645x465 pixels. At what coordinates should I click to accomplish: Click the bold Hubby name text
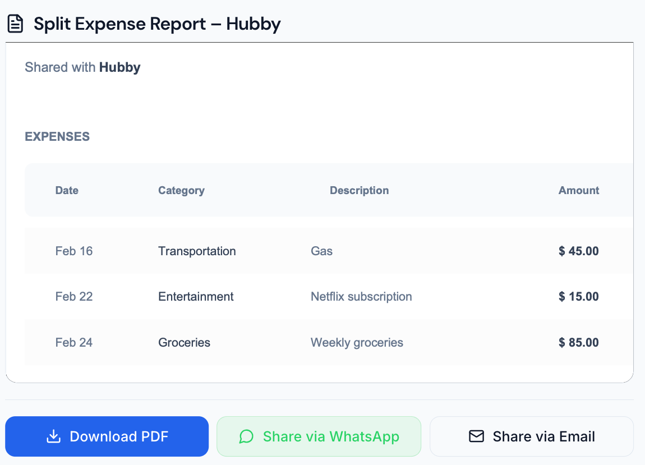pos(119,67)
